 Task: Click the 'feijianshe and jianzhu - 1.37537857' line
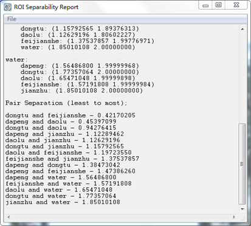(72, 159)
